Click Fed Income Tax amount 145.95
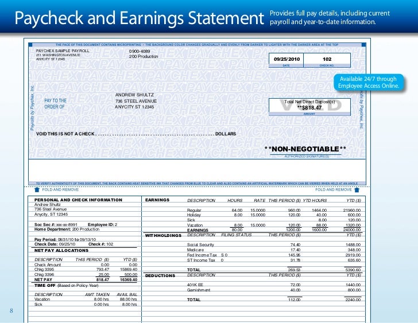The width and height of the screenshot is (418, 323). pos(295,255)
